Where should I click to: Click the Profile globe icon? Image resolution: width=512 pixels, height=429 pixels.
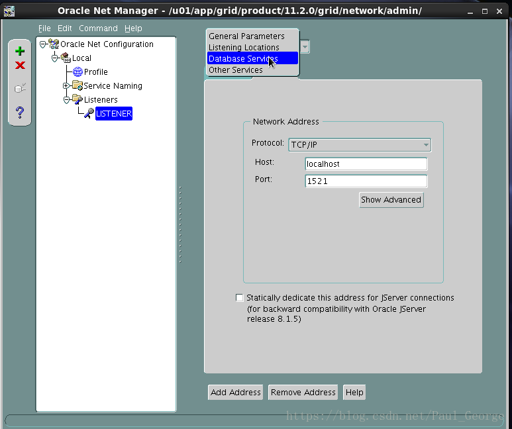point(77,71)
